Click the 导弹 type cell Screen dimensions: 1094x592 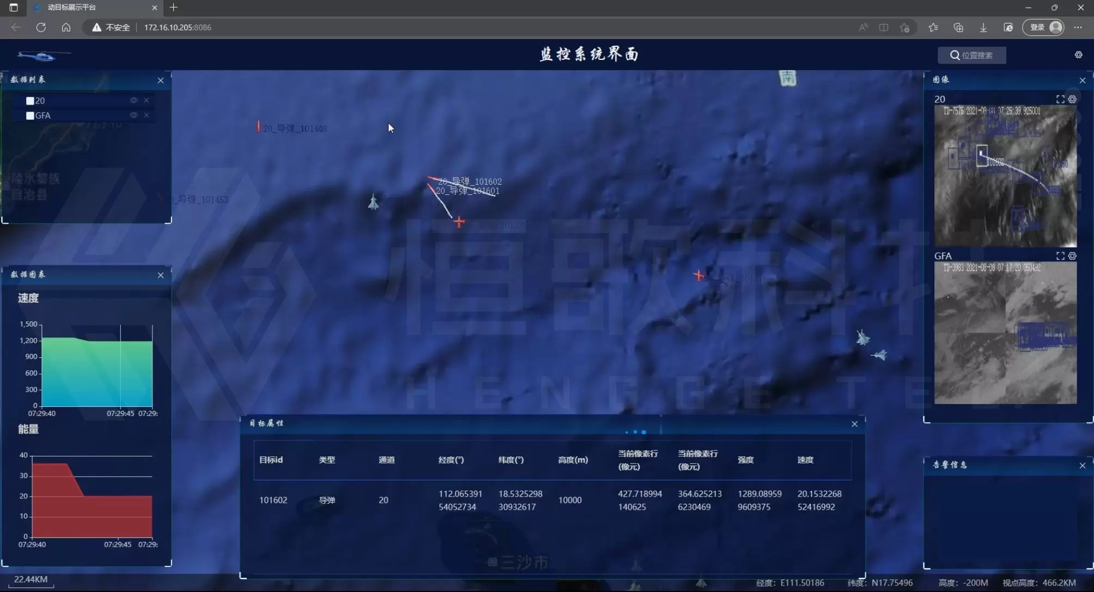327,500
